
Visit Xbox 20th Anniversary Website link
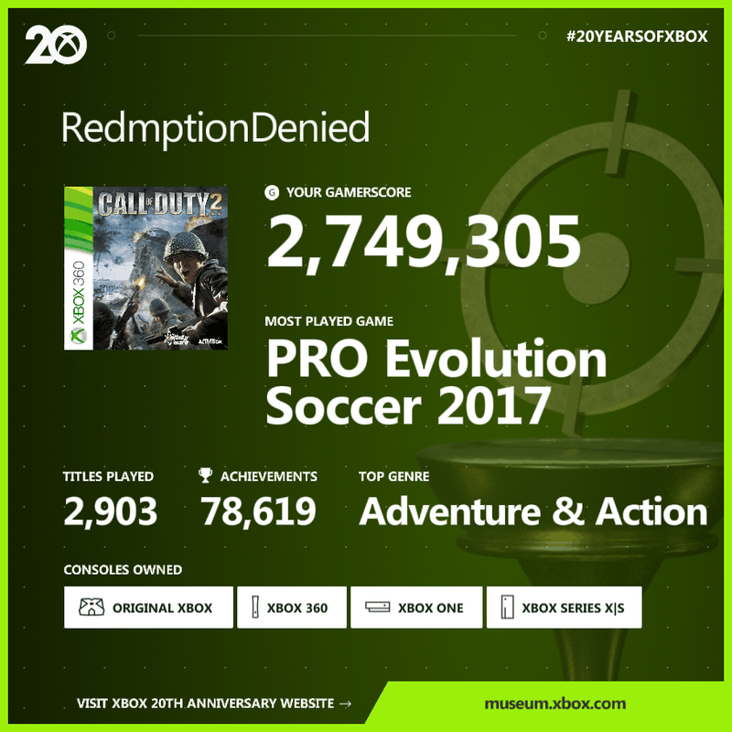(x=215, y=704)
